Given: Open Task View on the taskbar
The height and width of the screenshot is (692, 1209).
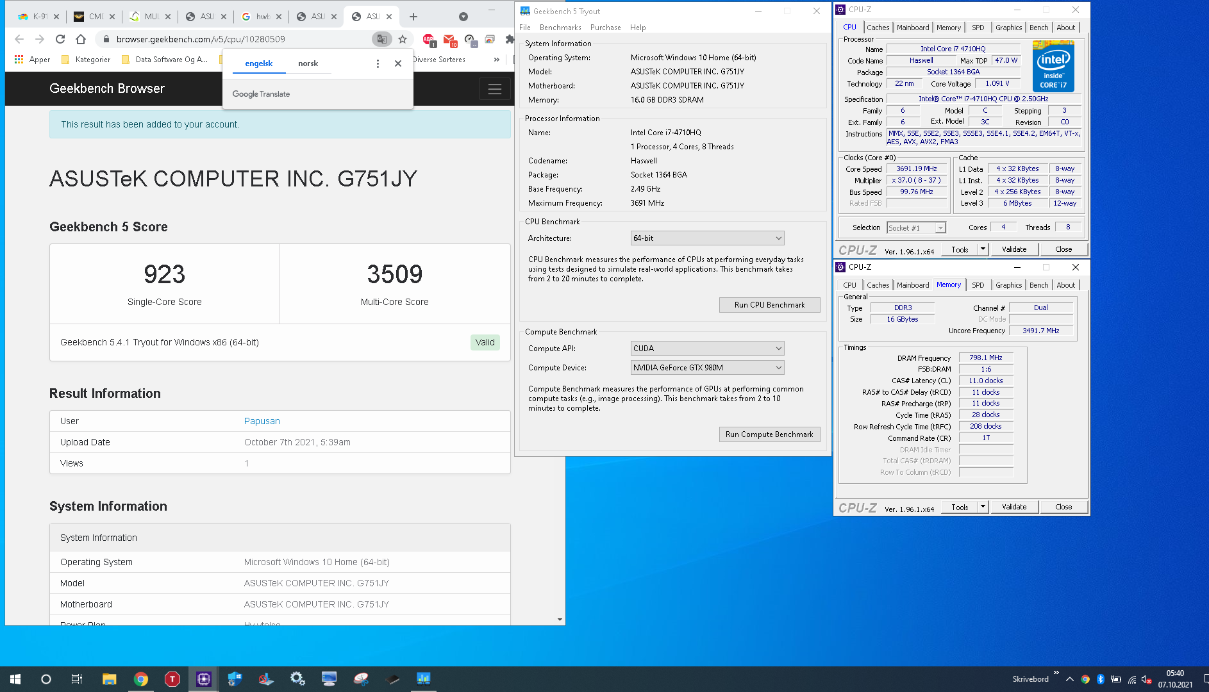Looking at the screenshot, I should (x=77, y=679).
